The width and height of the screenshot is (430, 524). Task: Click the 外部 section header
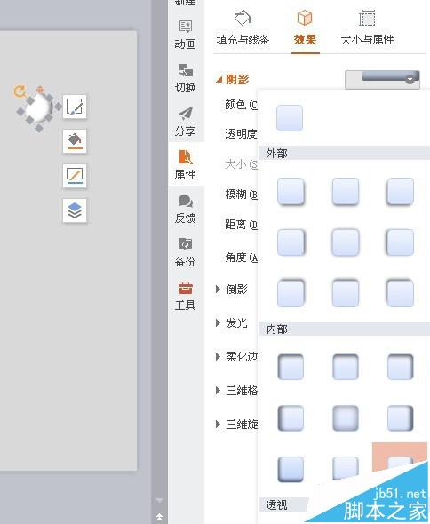click(x=344, y=154)
